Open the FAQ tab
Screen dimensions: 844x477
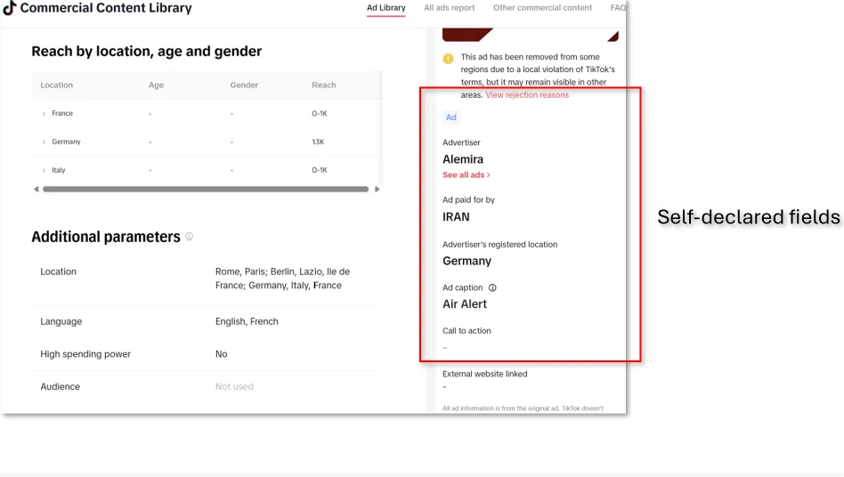[x=618, y=8]
